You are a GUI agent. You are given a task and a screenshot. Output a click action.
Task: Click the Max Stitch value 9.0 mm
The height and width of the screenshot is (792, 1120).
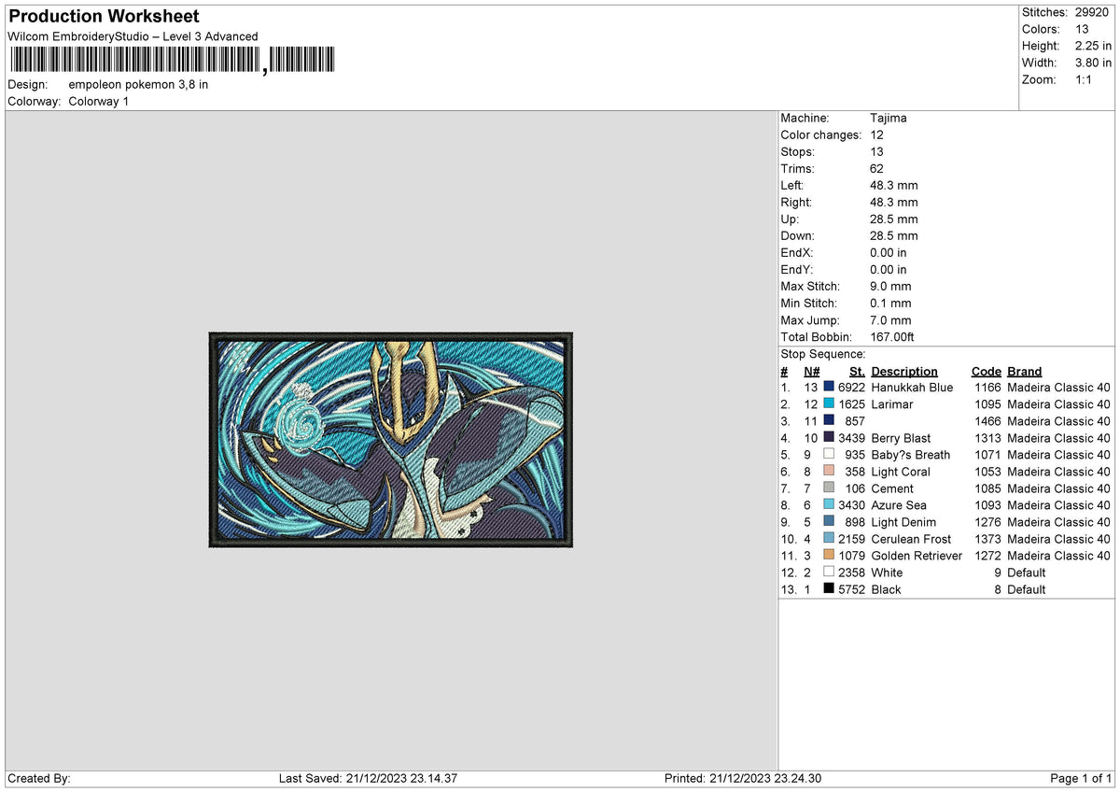(890, 286)
